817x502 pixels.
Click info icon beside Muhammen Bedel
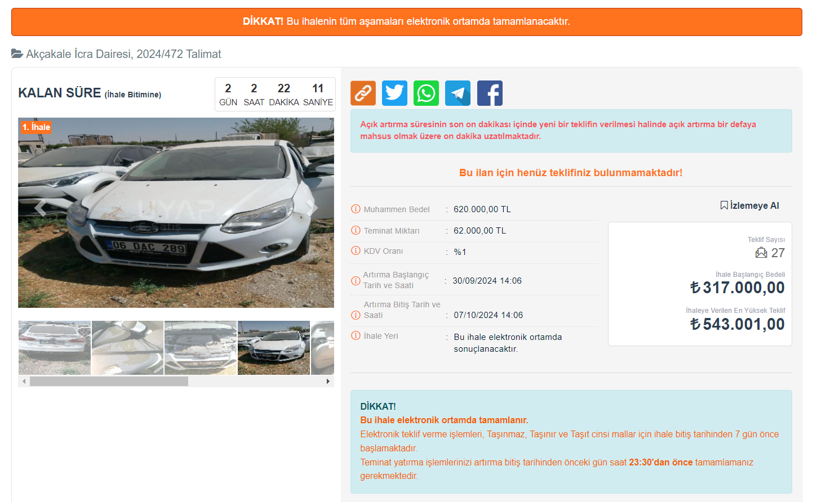pyautogui.click(x=356, y=209)
